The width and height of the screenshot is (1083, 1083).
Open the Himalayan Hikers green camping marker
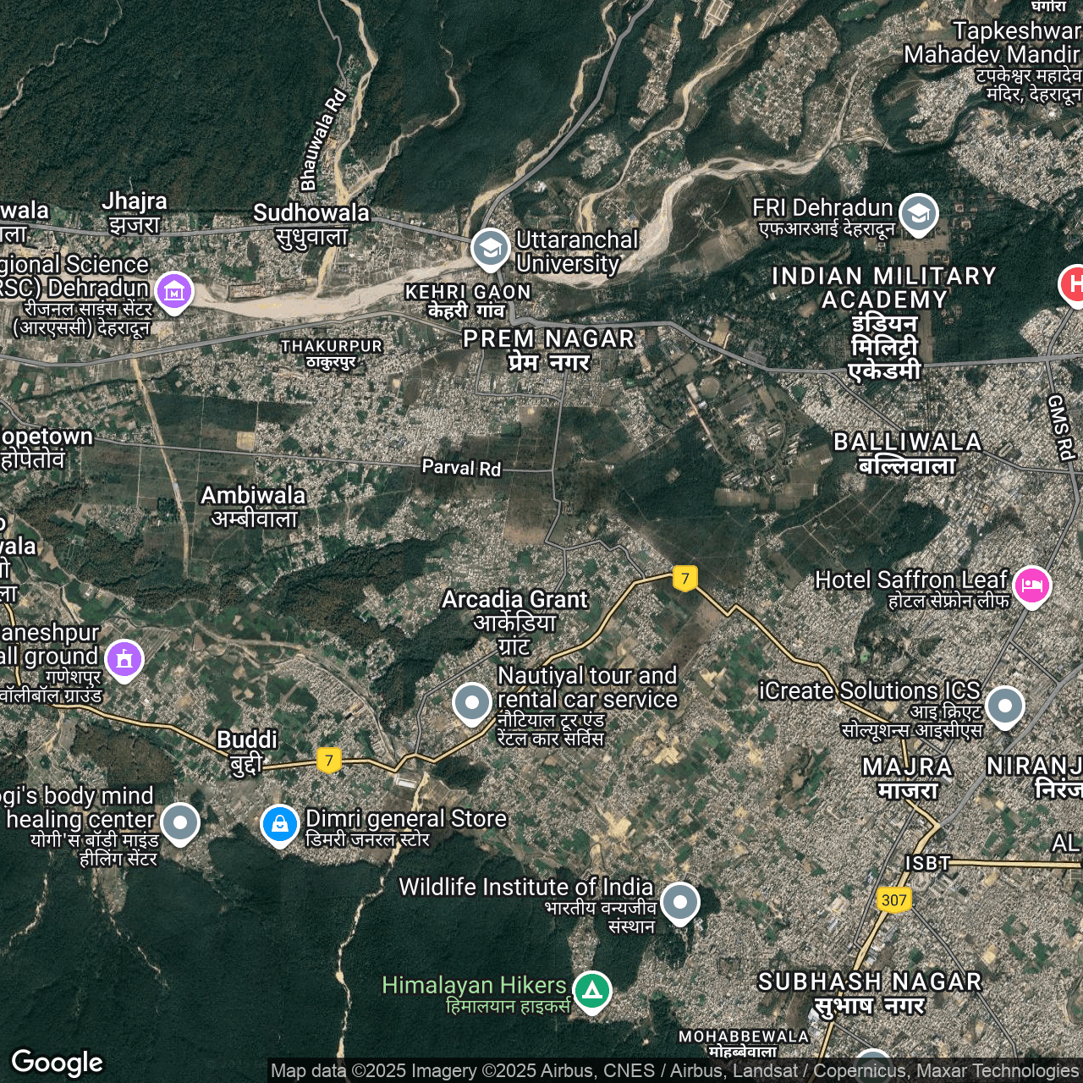coord(592,990)
